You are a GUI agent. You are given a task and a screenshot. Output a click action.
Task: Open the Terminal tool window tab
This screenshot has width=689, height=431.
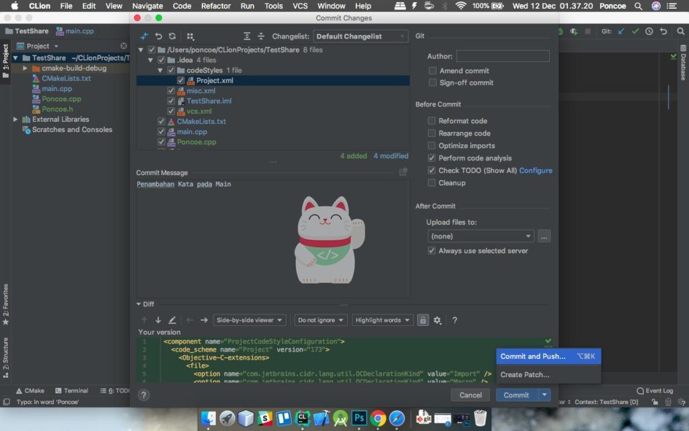(71, 391)
